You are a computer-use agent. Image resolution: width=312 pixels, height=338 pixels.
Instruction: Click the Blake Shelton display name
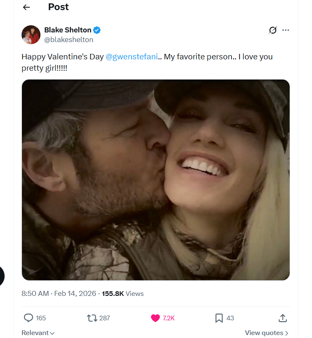[67, 30]
